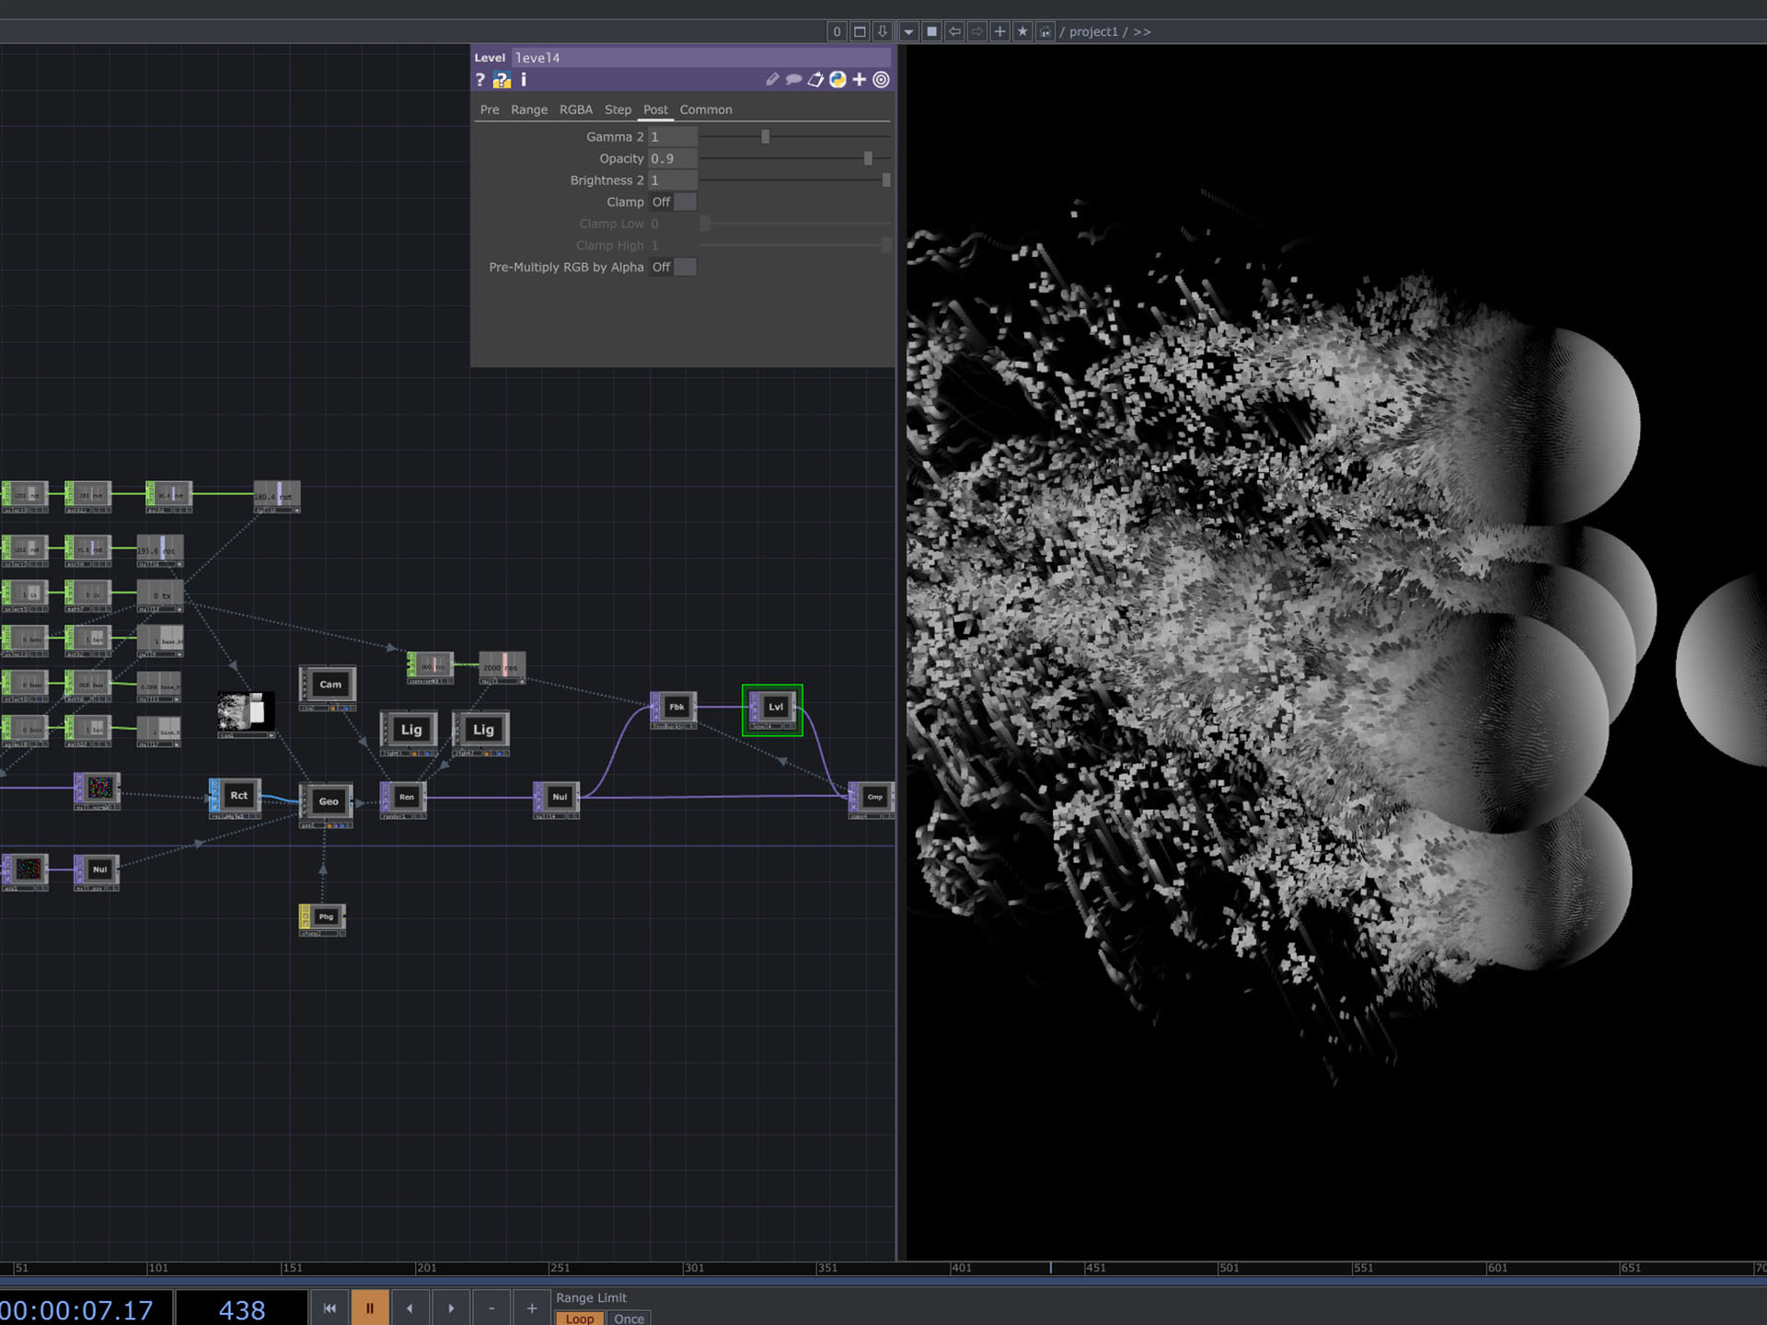
Task: Click the target circle icon in parameters
Action: [x=881, y=80]
